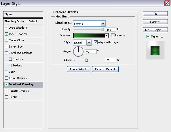Screen dimensions: 171x132
Task: Toggle Align with Layer checkbox
Action: pos(96,42)
